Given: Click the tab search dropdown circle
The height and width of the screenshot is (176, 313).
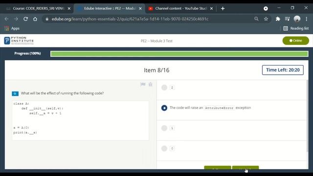Looking at the screenshot, I should [266, 9].
